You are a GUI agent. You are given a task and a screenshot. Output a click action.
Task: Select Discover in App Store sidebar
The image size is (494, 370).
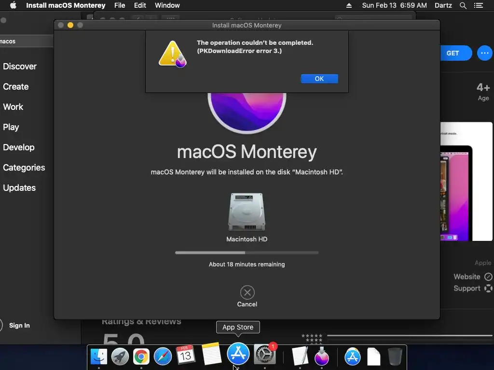(x=20, y=66)
